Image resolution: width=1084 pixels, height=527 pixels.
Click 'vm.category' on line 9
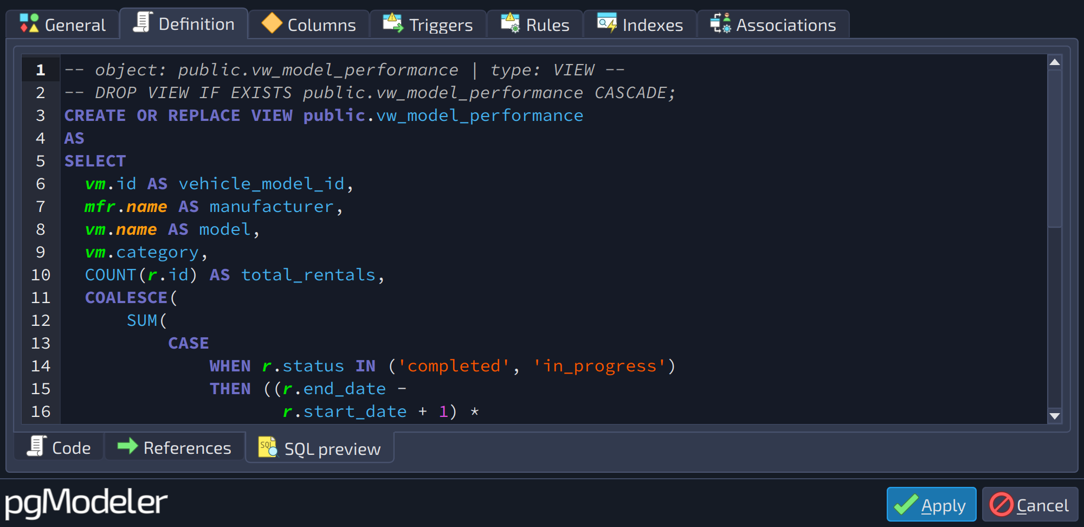point(142,253)
